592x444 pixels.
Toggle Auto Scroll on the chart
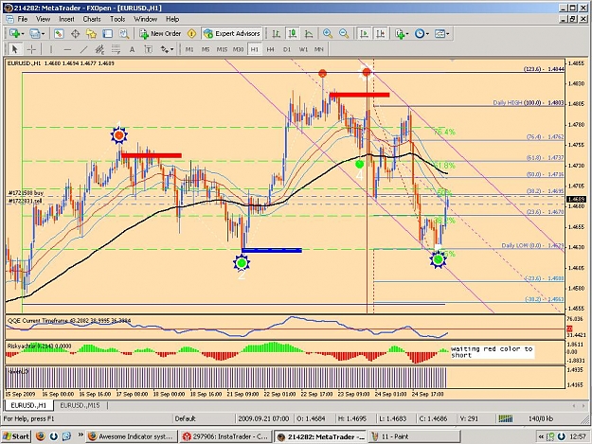coord(364,33)
